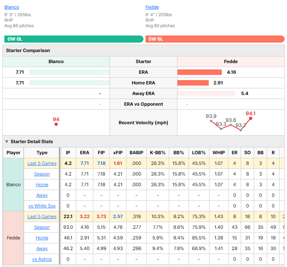Click Blanco's Season stats link

pos(42,174)
